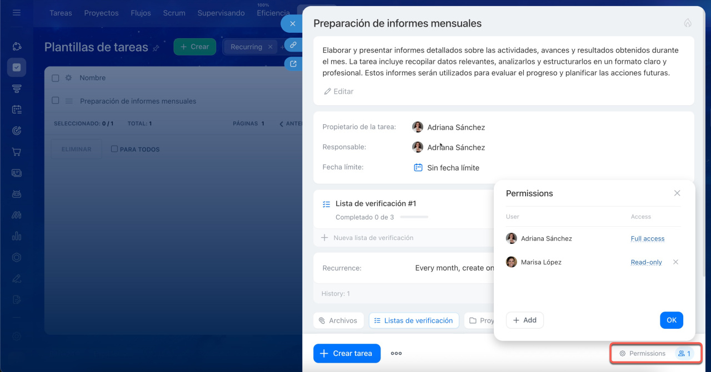Remove Marisa López from permissions
The width and height of the screenshot is (711, 372).
point(675,262)
